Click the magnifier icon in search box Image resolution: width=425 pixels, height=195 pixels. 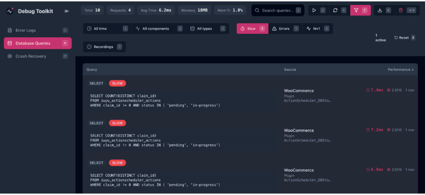click(x=257, y=10)
